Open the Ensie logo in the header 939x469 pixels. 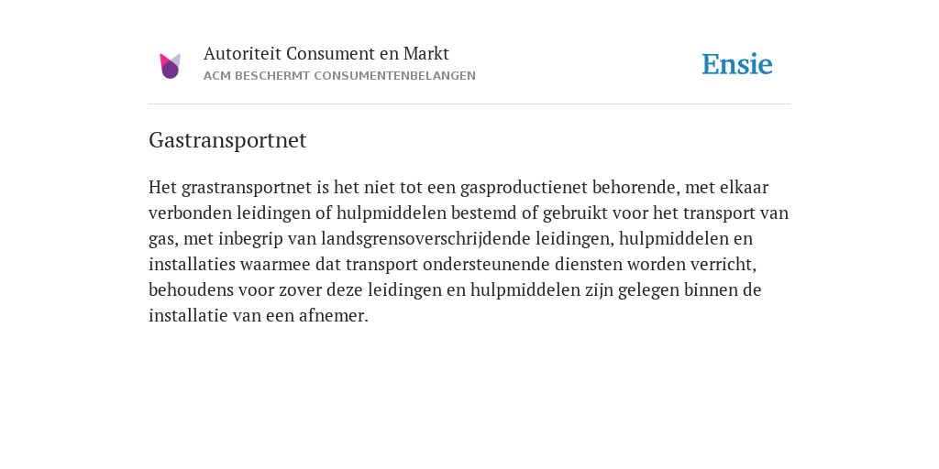pyautogui.click(x=737, y=64)
